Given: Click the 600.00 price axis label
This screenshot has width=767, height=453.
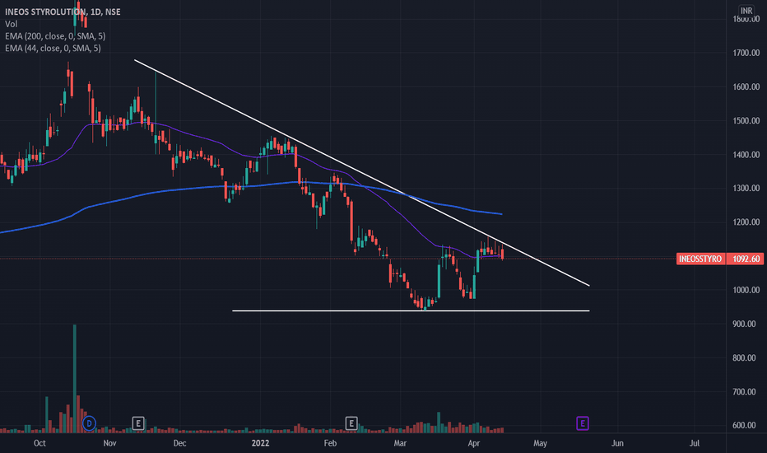Looking at the screenshot, I should pyautogui.click(x=744, y=426).
